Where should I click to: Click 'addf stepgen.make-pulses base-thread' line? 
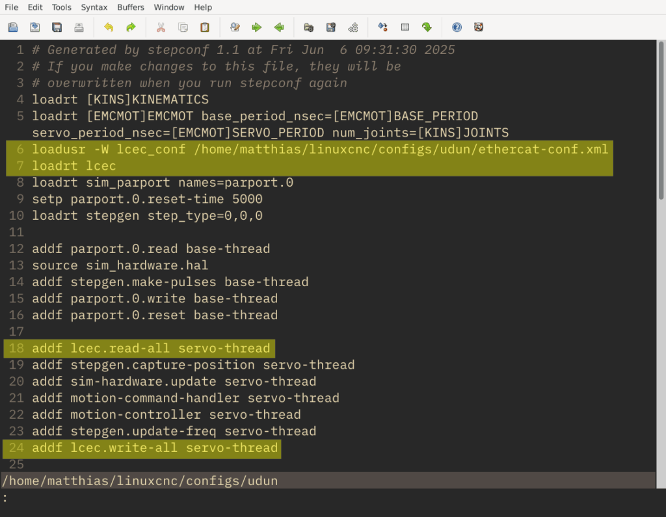pos(170,282)
